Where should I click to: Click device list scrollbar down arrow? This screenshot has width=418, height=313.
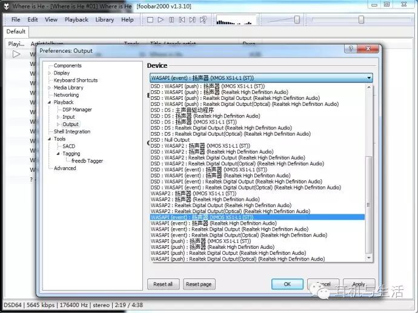tap(369, 258)
